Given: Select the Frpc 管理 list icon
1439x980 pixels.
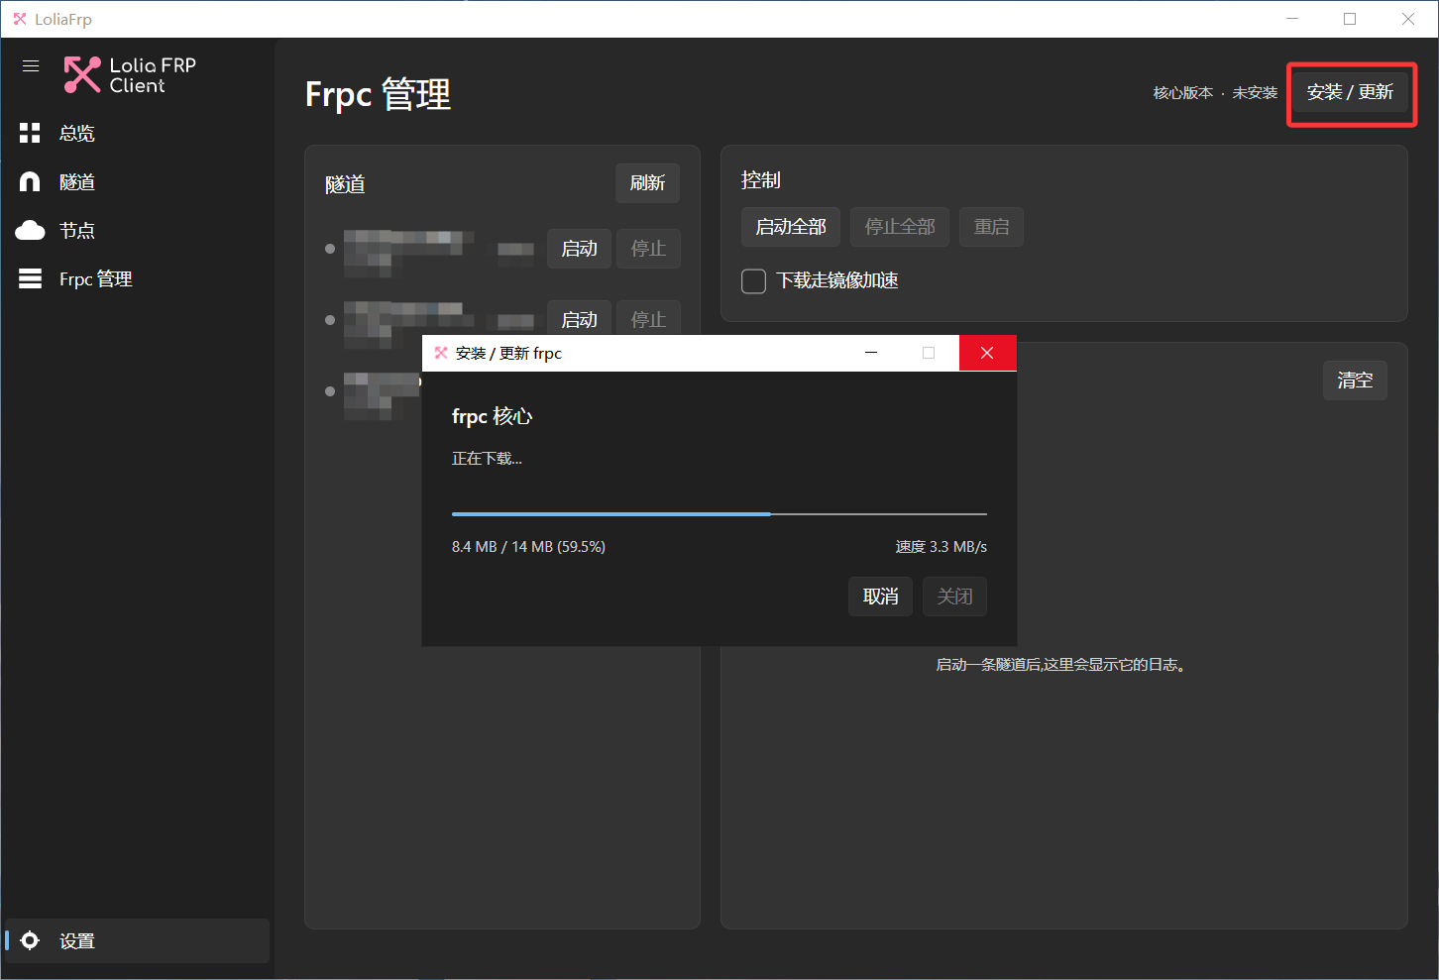Looking at the screenshot, I should click(x=30, y=278).
